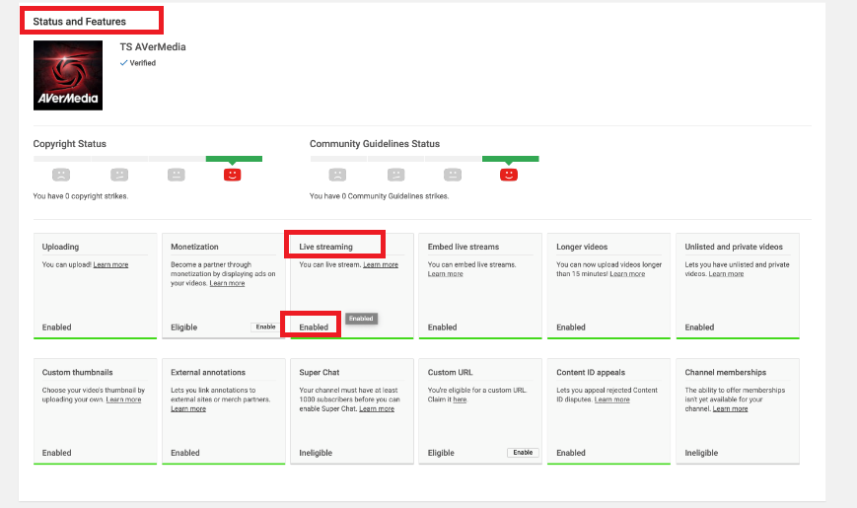Click the 'Eligible' status in Custom URL card
Viewport: 857px width, 508px height.
pos(441,453)
